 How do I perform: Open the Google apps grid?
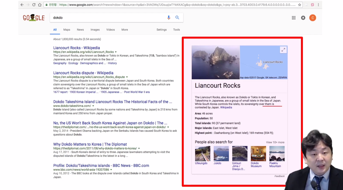(294, 18)
